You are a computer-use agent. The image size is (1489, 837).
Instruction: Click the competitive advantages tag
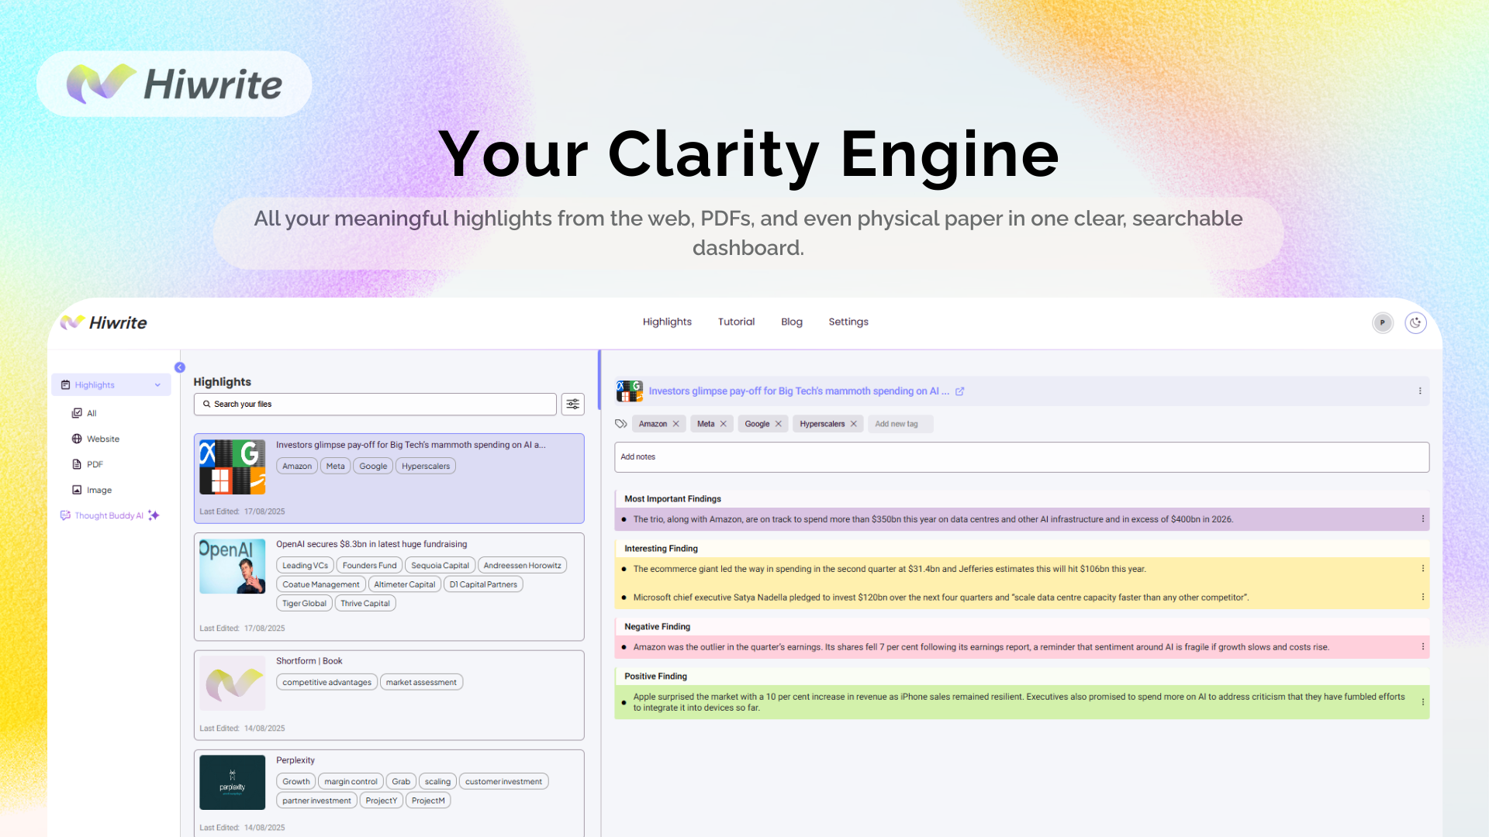(x=326, y=682)
